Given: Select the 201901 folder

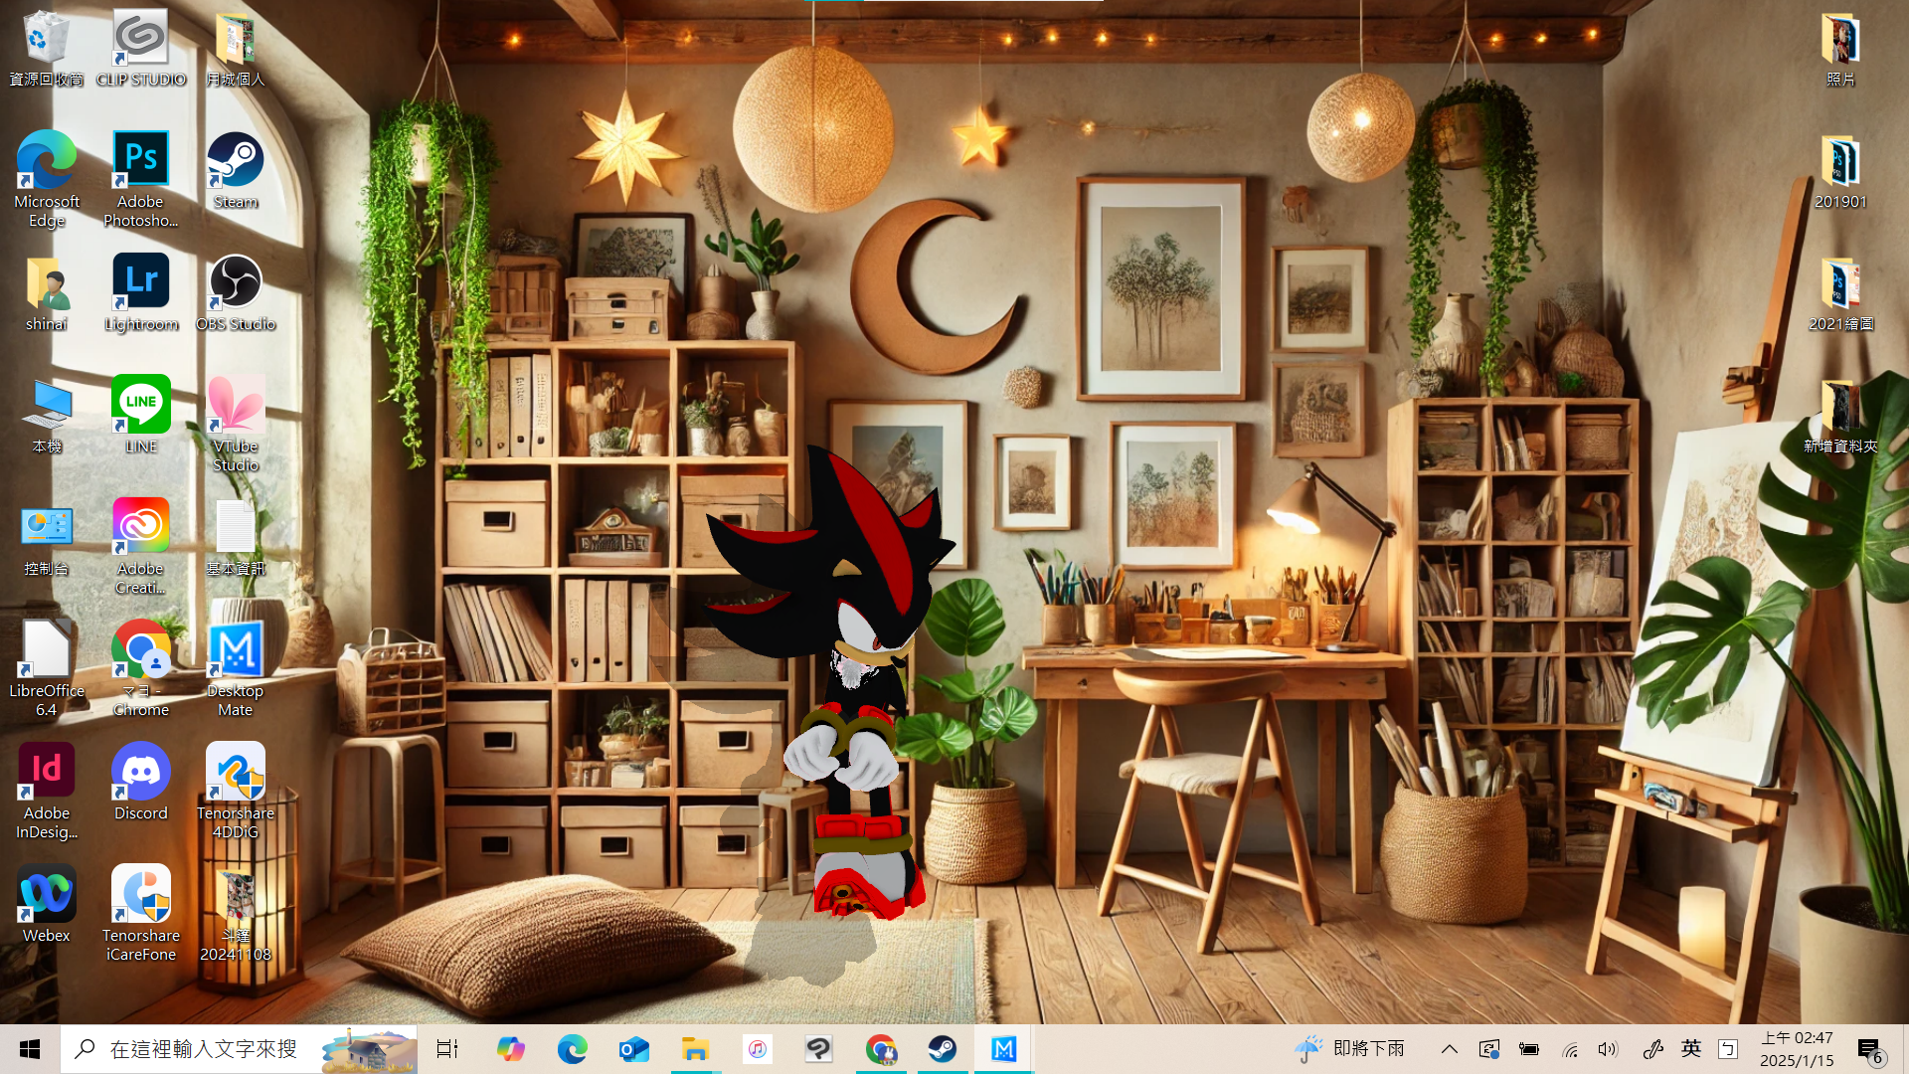Looking at the screenshot, I should click(1840, 171).
